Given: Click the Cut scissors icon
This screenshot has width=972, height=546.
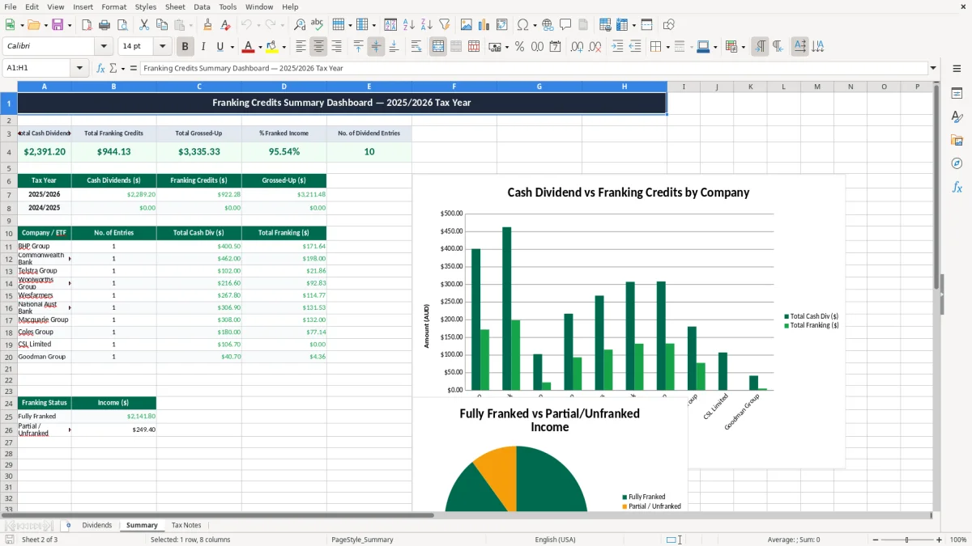Looking at the screenshot, I should [144, 25].
